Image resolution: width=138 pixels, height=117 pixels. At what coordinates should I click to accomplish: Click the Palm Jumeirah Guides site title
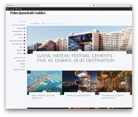[28, 13]
